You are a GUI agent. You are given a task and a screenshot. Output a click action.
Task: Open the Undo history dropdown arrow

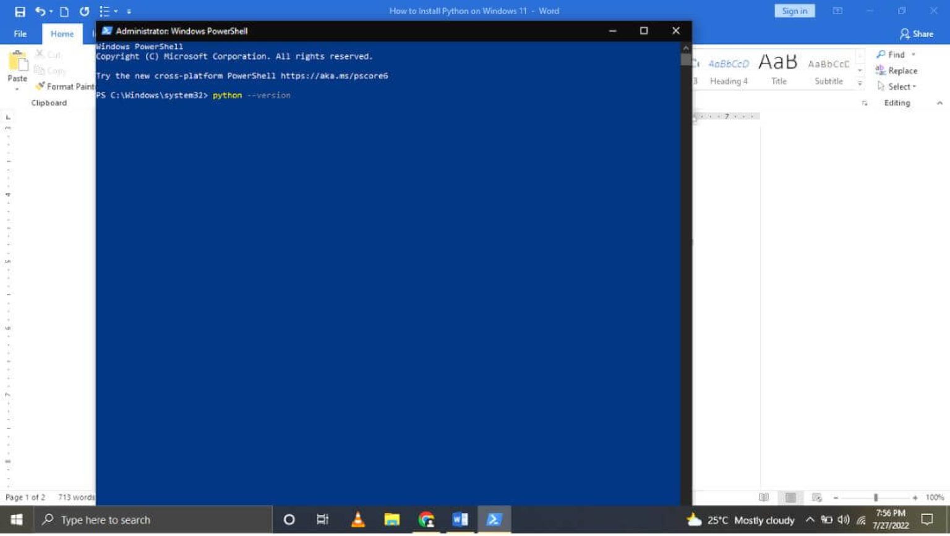(x=50, y=11)
